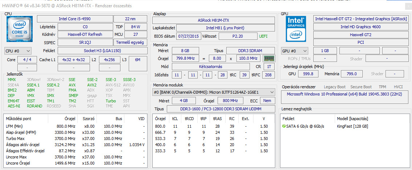Image resolution: width=412 pixels, height=170 pixels.
Task: Click the green UEFI label
Action: coord(264,36)
